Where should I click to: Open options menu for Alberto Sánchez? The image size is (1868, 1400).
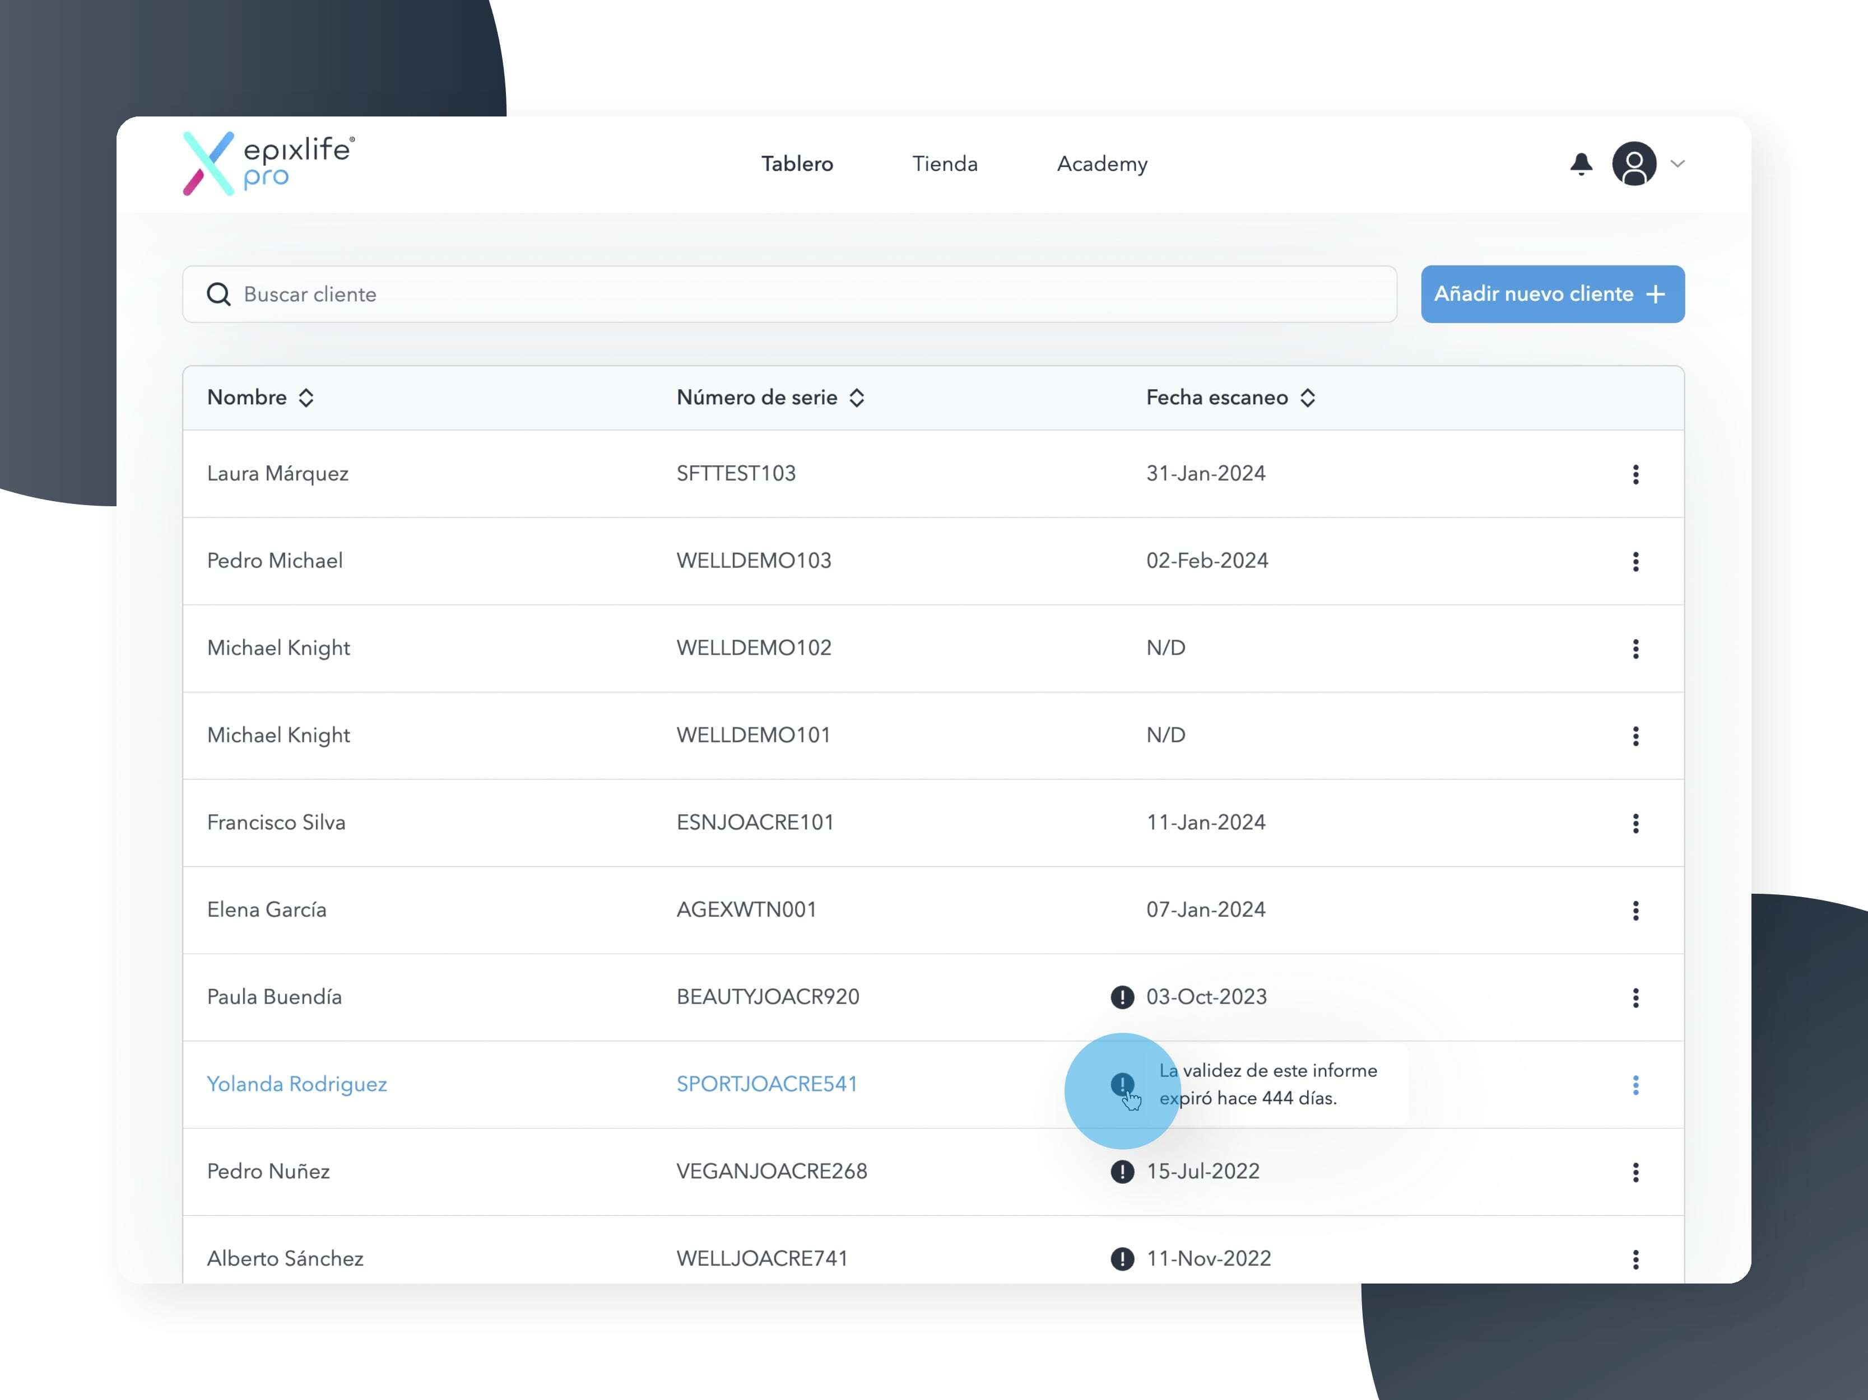pyautogui.click(x=1636, y=1259)
